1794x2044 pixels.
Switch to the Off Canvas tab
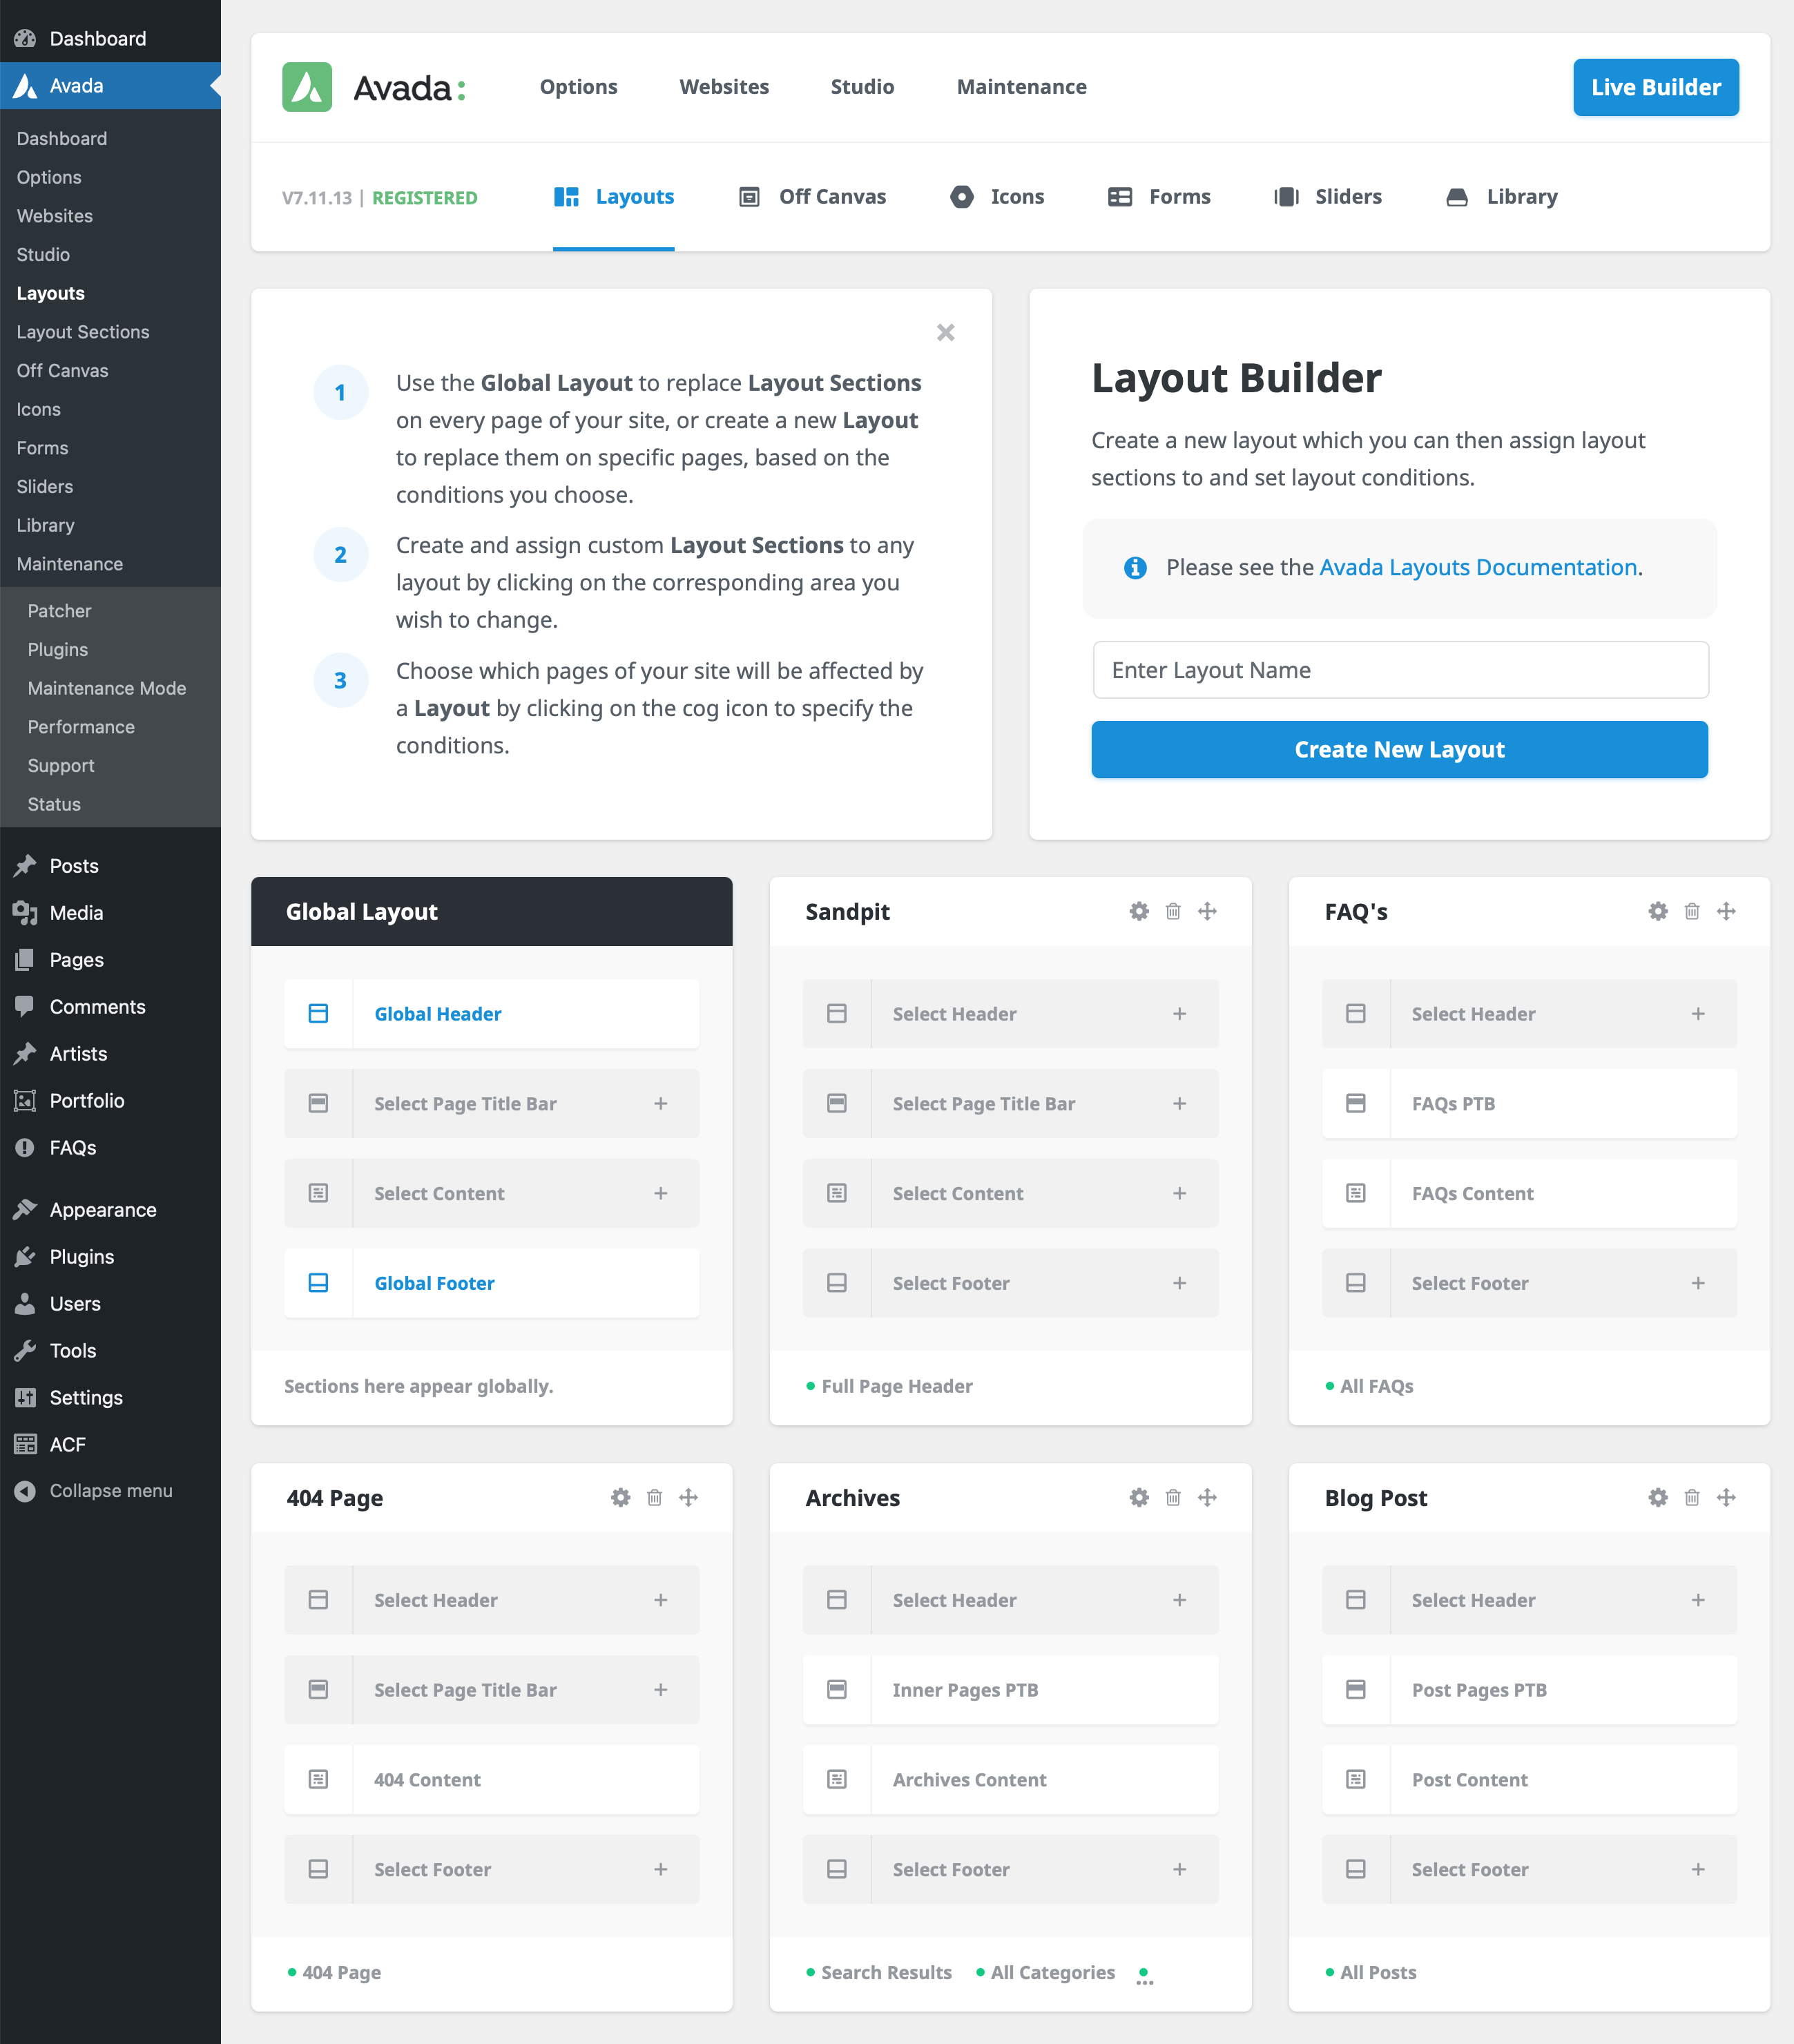(x=812, y=197)
